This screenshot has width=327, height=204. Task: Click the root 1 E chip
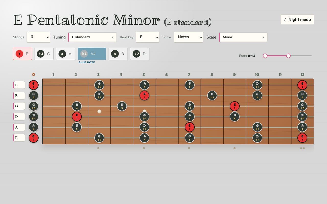[22, 54]
